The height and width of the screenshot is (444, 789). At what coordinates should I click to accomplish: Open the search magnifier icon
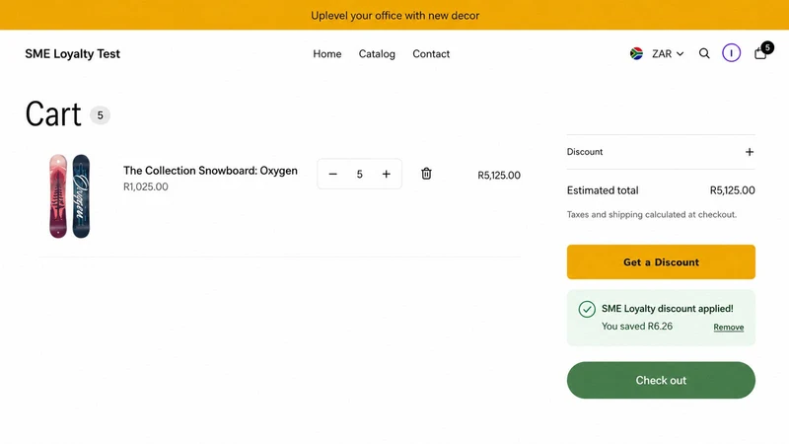[x=704, y=53]
